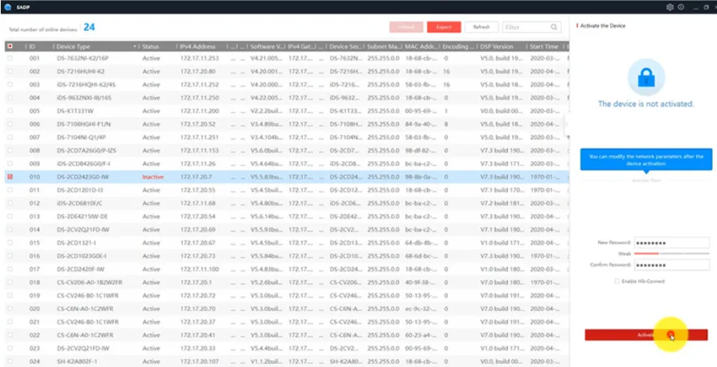
Task: Sort by the Subnet Mask column header
Action: coord(384,46)
